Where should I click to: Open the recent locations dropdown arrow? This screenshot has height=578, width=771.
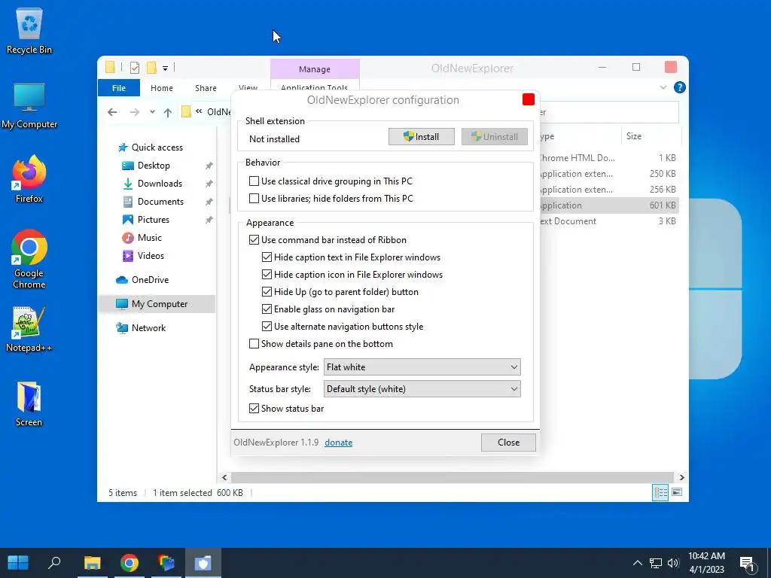pos(152,112)
